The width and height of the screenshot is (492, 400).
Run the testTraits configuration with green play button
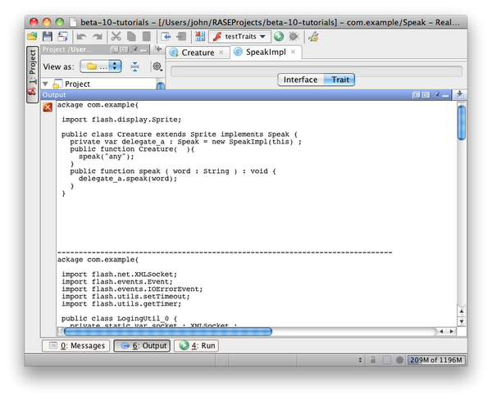click(279, 37)
